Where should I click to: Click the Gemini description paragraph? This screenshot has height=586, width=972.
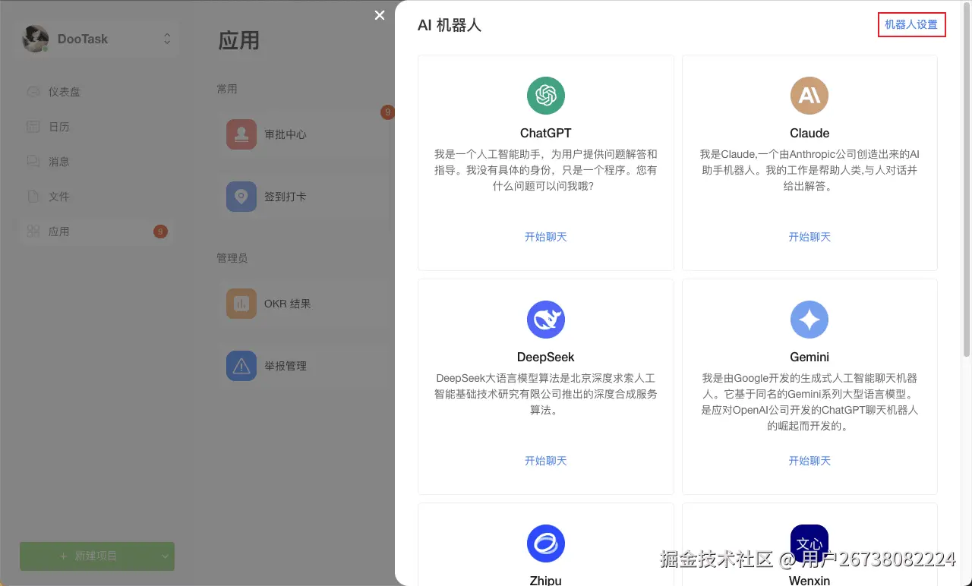[809, 402]
